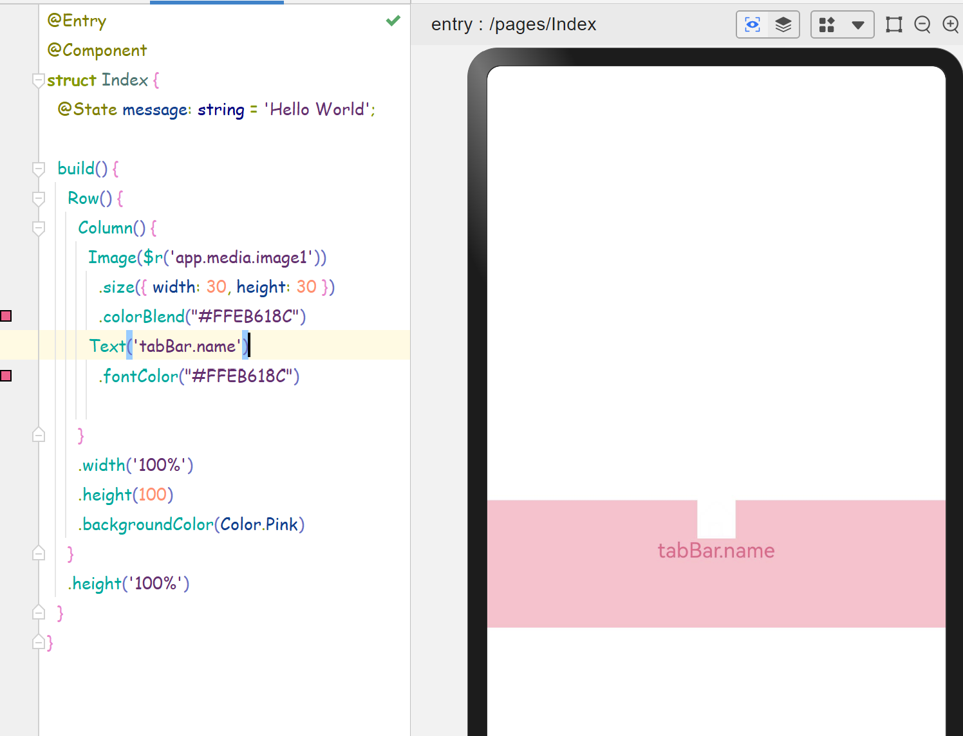Click the .size width height line

click(x=217, y=287)
